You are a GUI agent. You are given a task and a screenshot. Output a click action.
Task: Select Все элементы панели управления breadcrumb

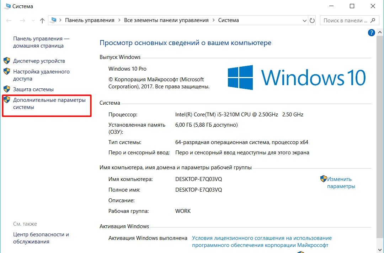tap(166, 20)
